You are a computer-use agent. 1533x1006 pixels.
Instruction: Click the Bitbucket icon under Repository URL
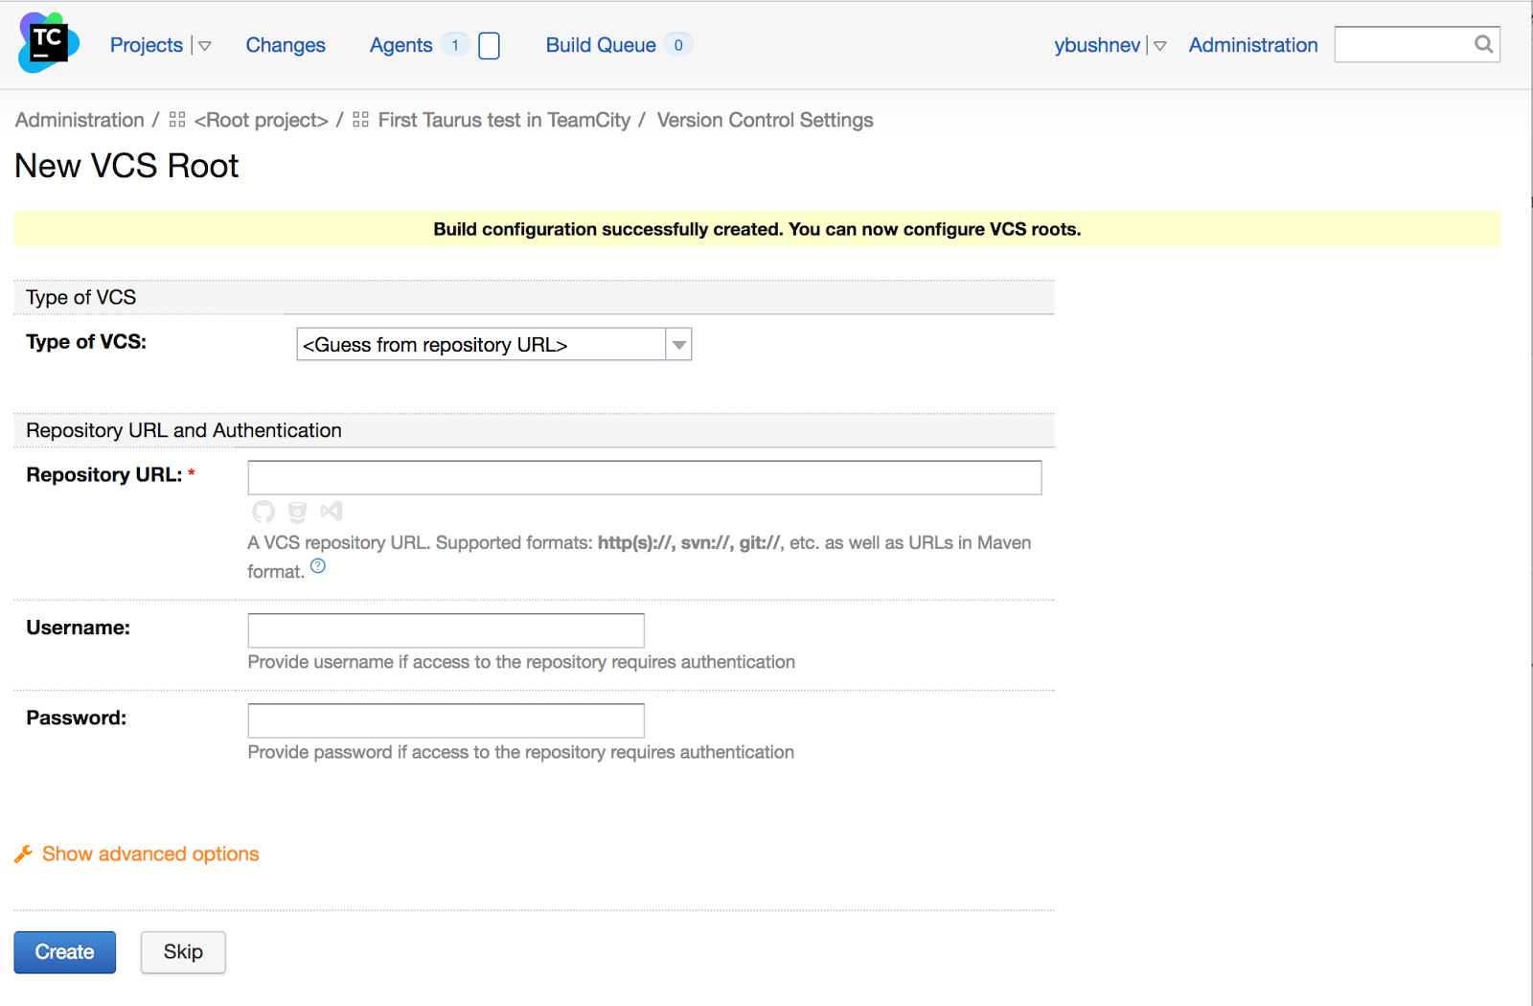pos(297,512)
